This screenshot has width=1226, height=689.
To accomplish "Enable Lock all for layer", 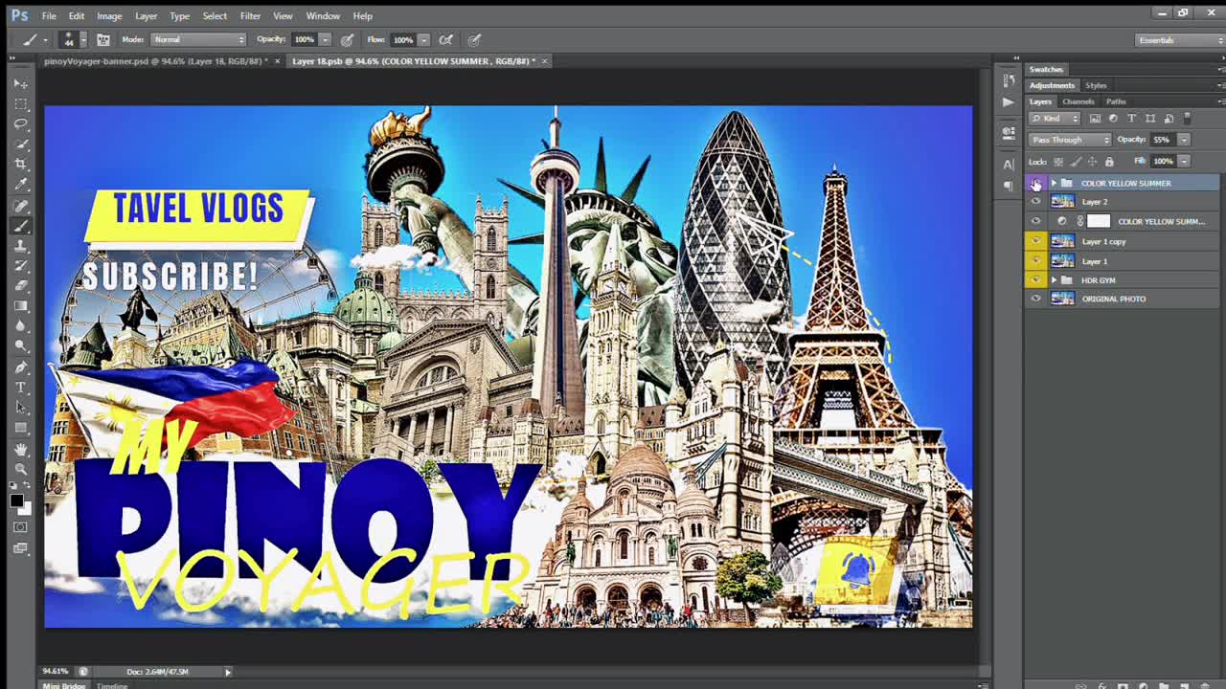I will click(x=1109, y=161).
